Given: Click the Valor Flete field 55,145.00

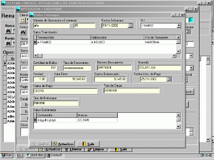Looking at the screenshot, I should click(70, 79).
